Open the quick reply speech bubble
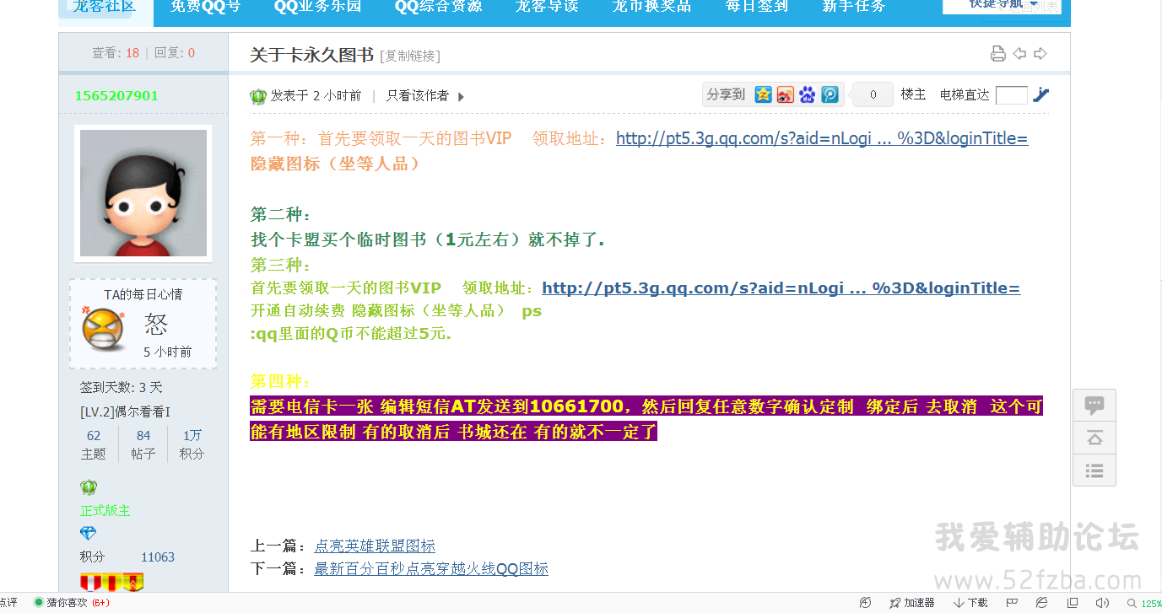Image resolution: width=1162 pixels, height=613 pixels. (x=1094, y=405)
